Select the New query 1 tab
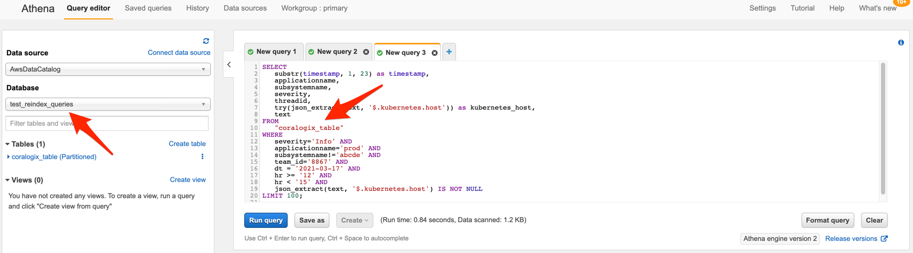Screen dimensions: 913x253 pyautogui.click(x=274, y=52)
